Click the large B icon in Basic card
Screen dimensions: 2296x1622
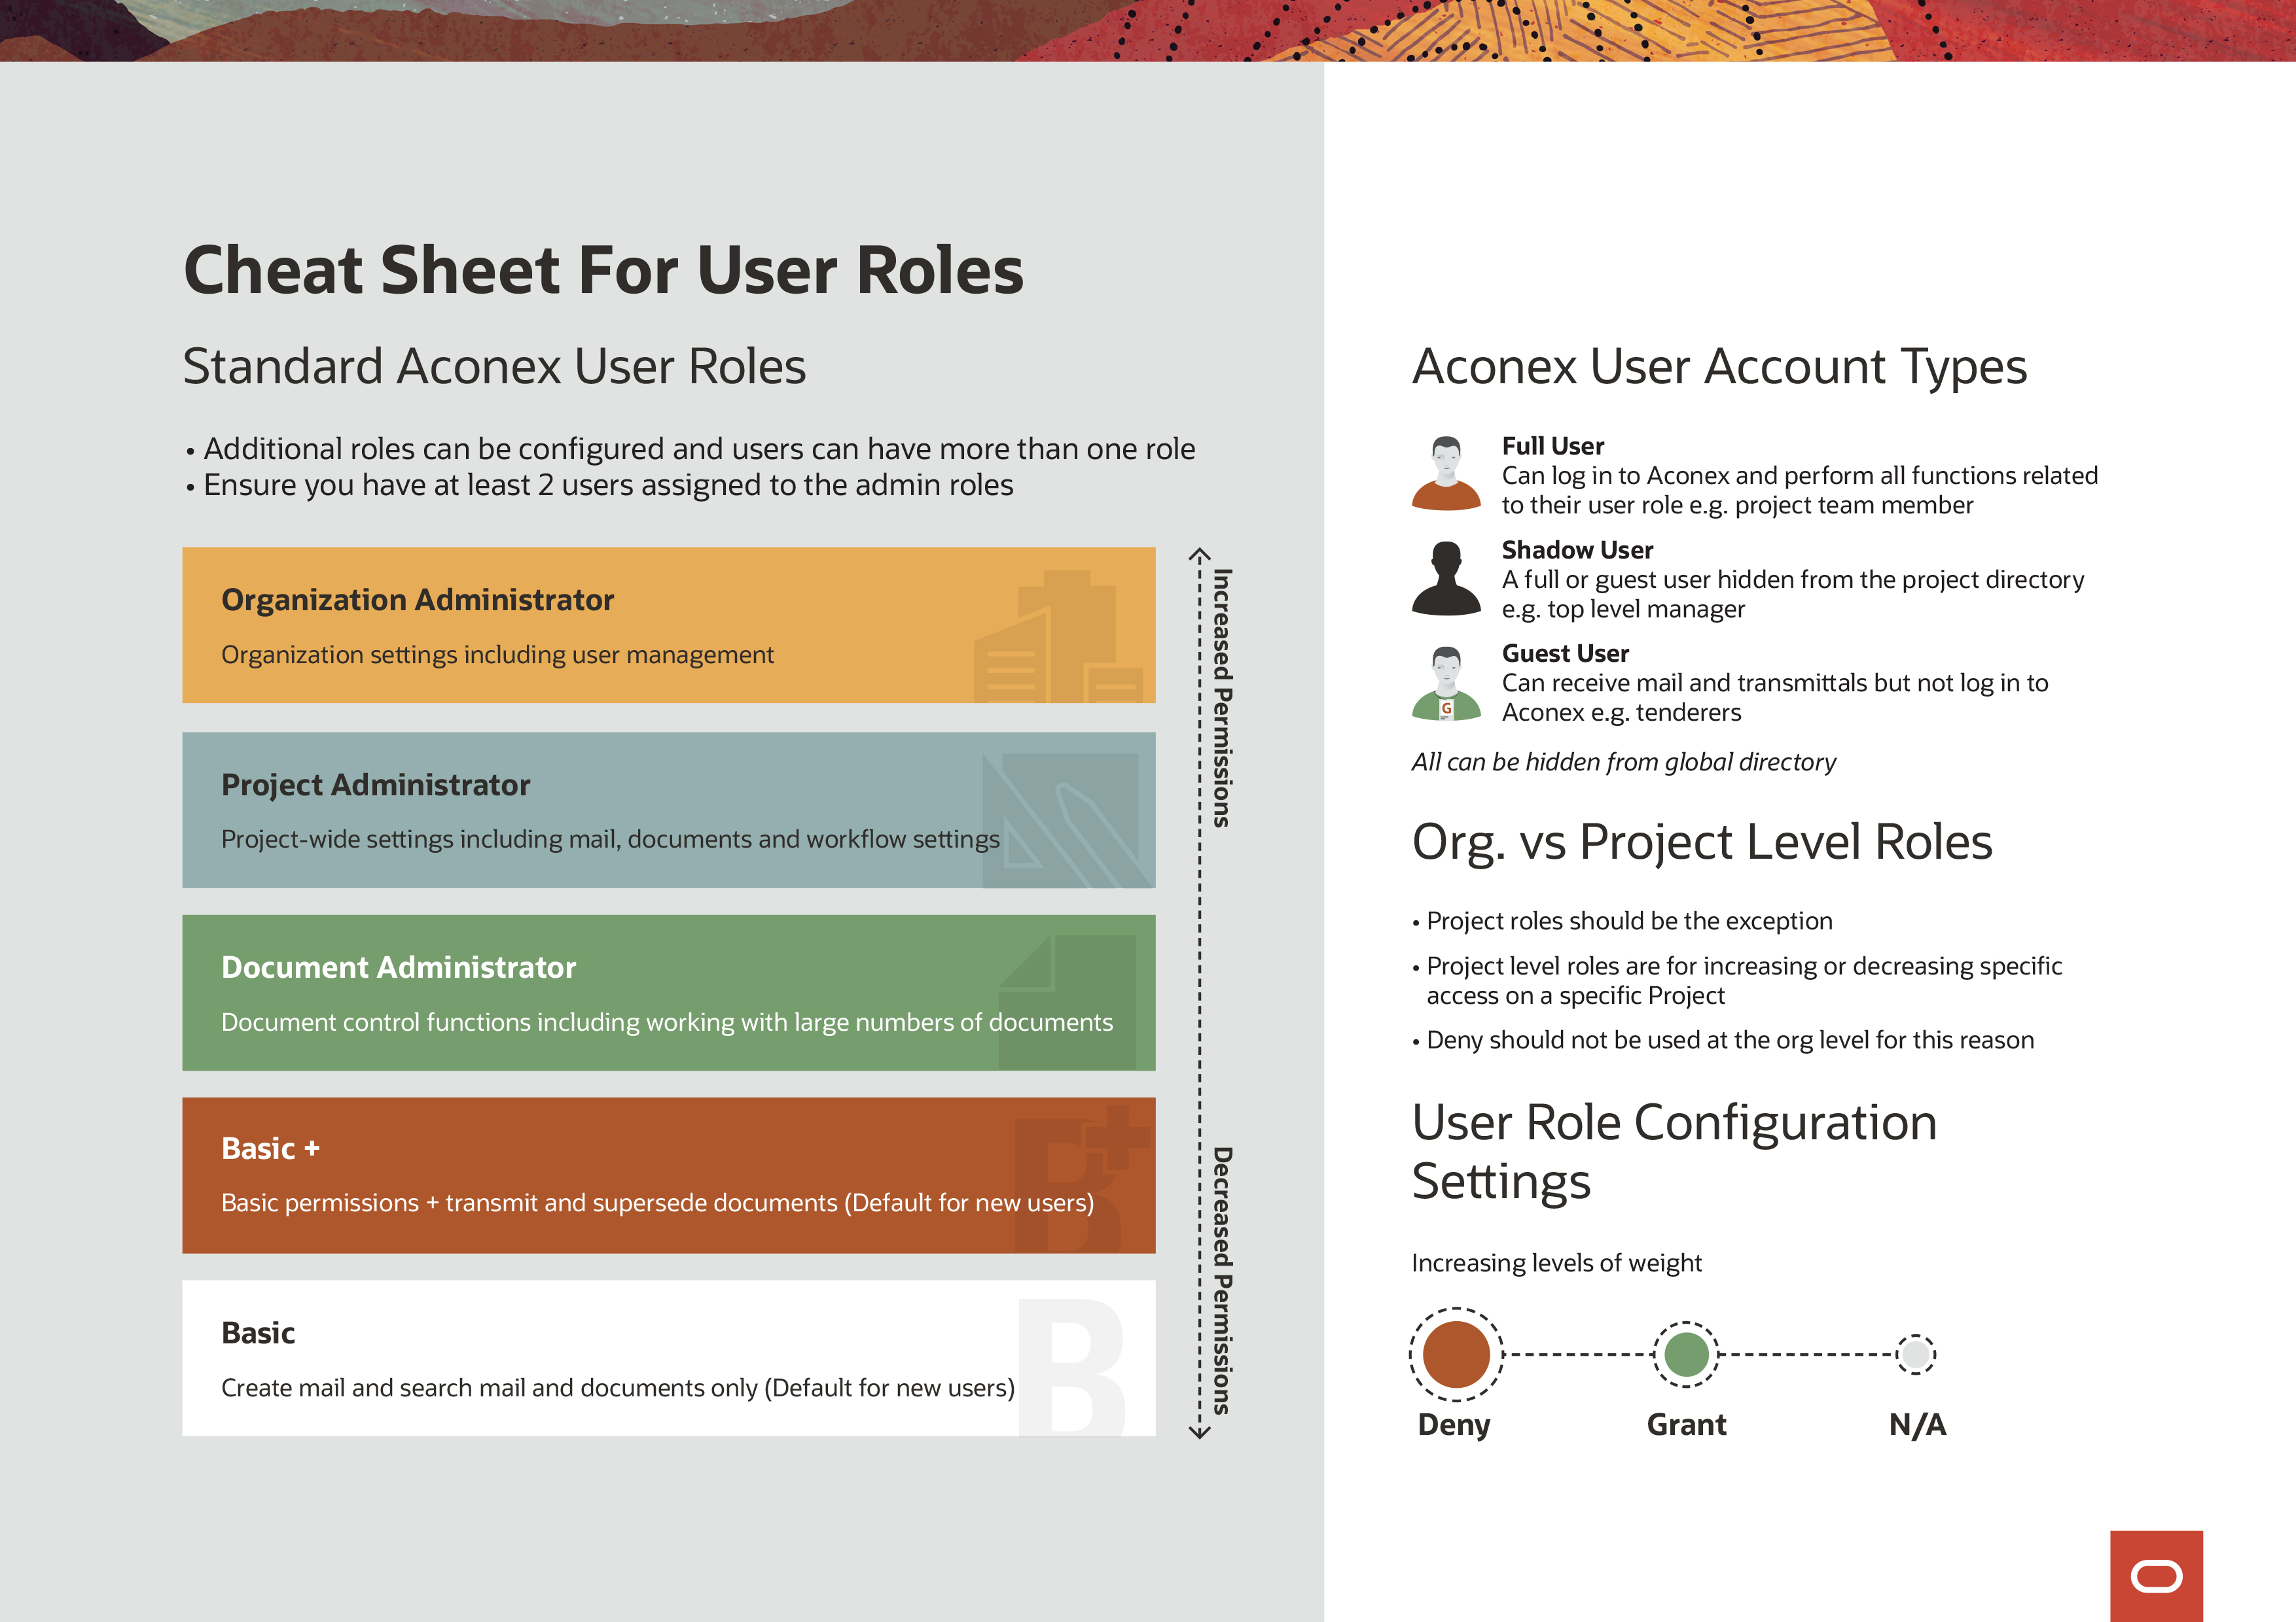(x=1071, y=1366)
